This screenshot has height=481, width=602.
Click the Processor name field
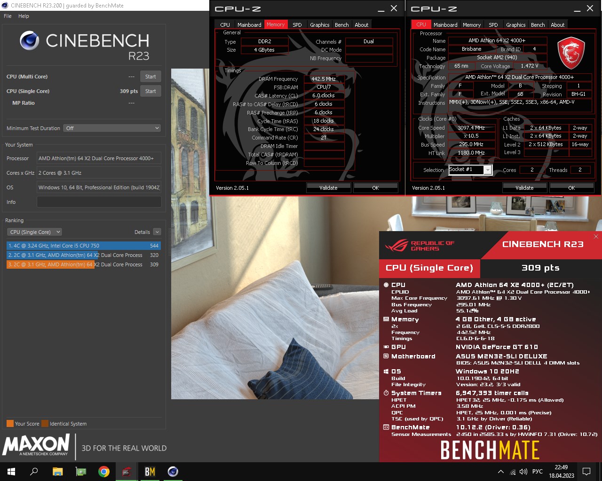[x=99, y=158]
